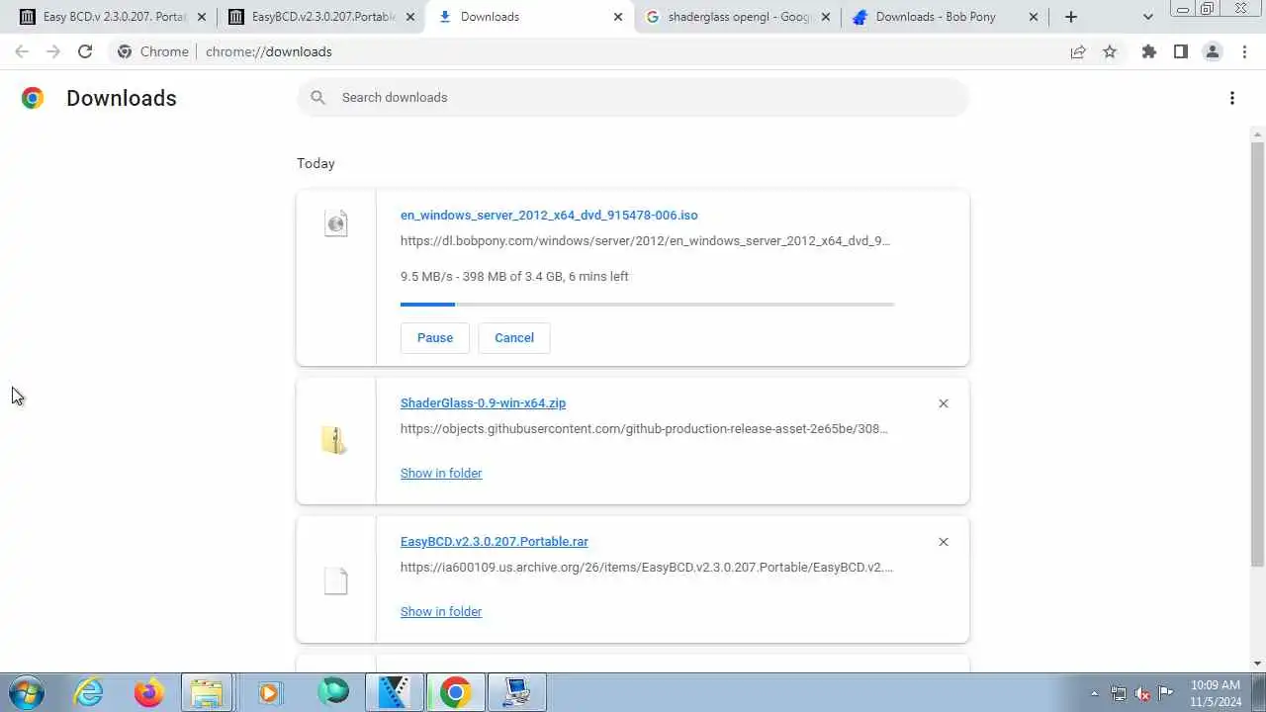The image size is (1266, 712).
Task: Open the Extensions puzzle icon
Action: 1149,51
